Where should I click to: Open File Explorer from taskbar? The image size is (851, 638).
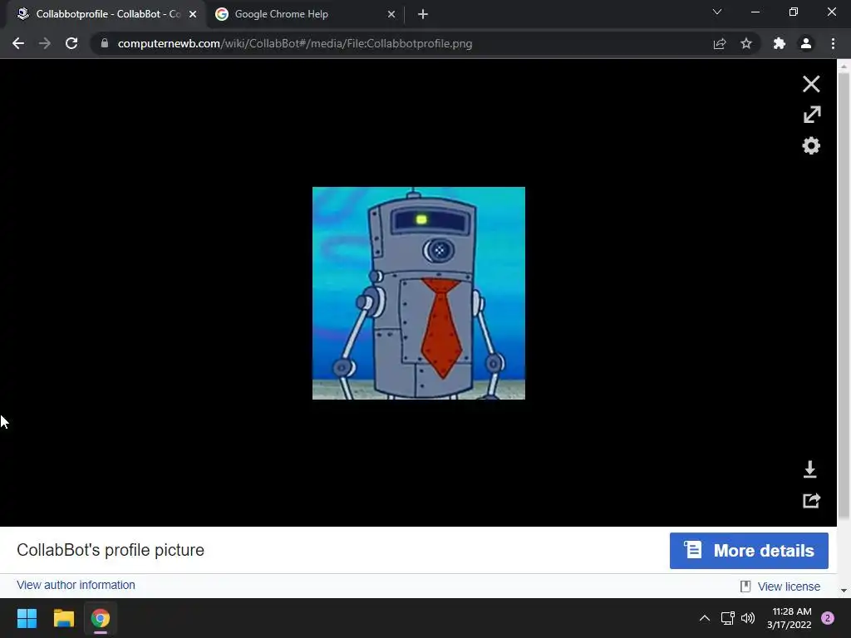(63, 618)
